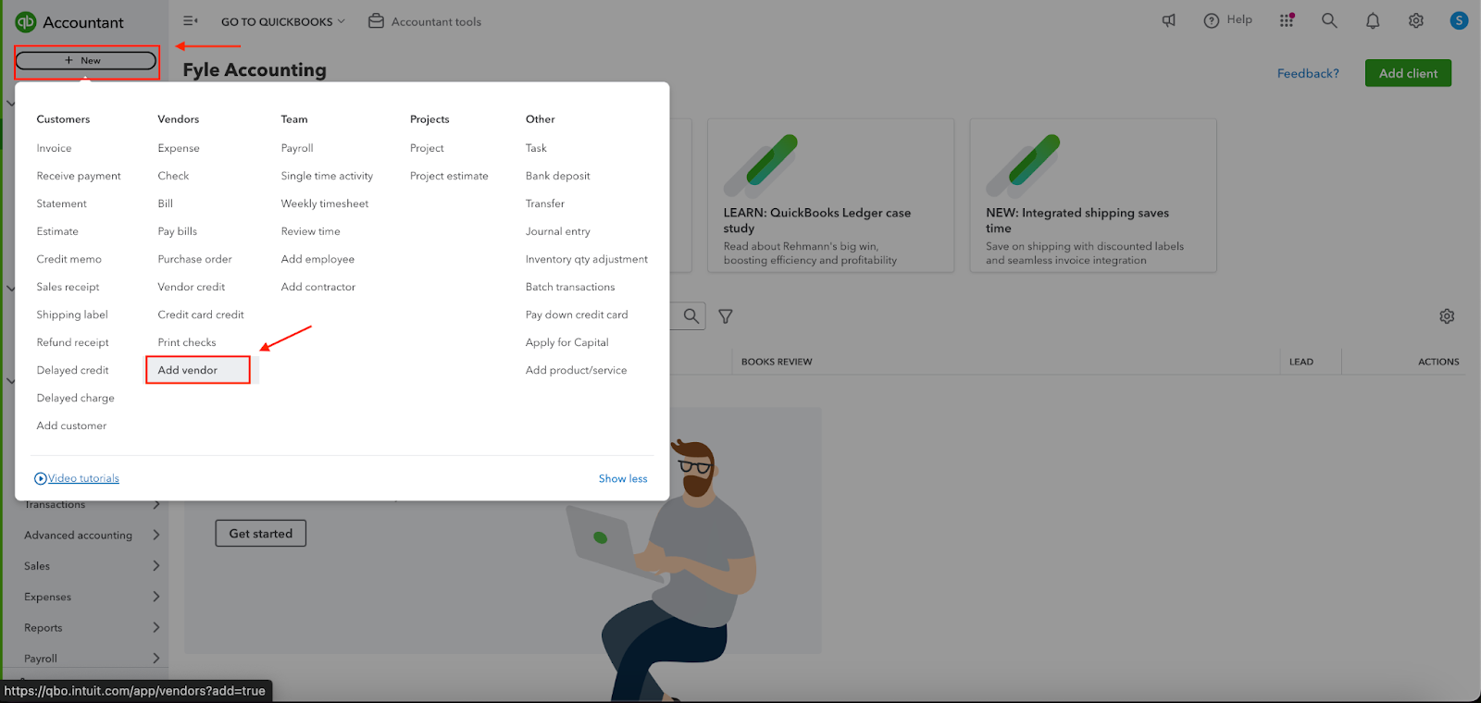Select Expense under Vendors

pos(179,148)
